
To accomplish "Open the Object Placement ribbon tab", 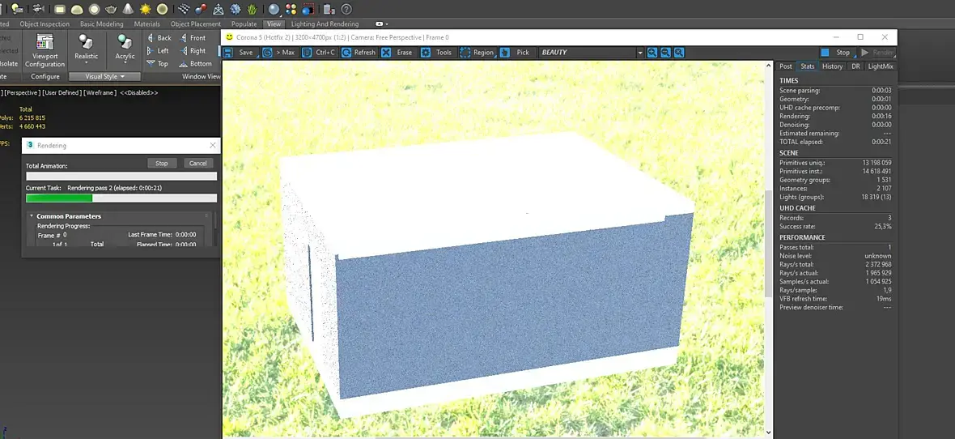I will tap(196, 24).
